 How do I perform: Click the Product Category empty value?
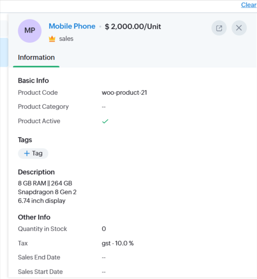point(104,107)
